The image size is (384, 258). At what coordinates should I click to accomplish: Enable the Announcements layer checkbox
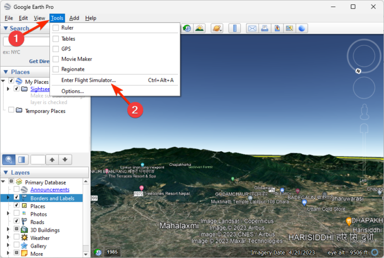[16, 189]
